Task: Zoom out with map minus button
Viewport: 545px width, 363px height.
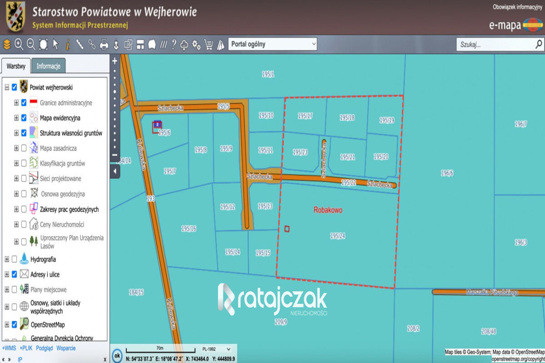Action: tap(114, 154)
